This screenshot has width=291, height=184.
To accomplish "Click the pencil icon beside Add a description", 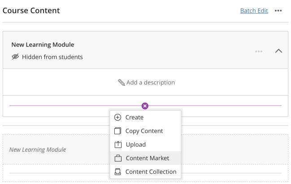I will pyautogui.click(x=122, y=83).
